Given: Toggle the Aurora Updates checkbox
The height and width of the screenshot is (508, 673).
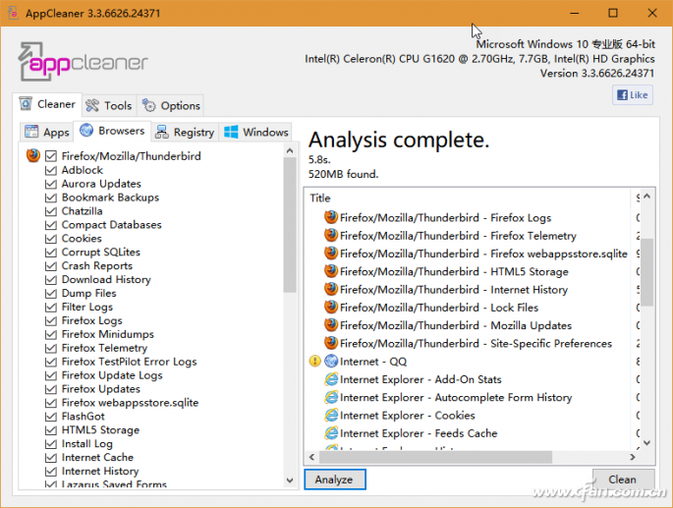Looking at the screenshot, I should pyautogui.click(x=51, y=184).
